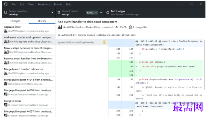Click the diff view vertical scrollbar
The width and height of the screenshot is (209, 117).
click(x=204, y=65)
